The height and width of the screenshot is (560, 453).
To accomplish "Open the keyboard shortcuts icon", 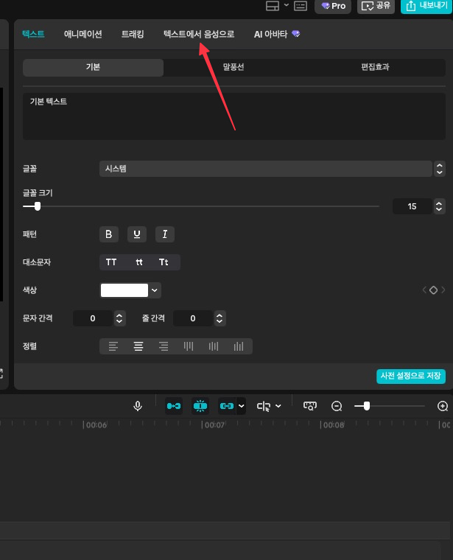I will pos(301,6).
